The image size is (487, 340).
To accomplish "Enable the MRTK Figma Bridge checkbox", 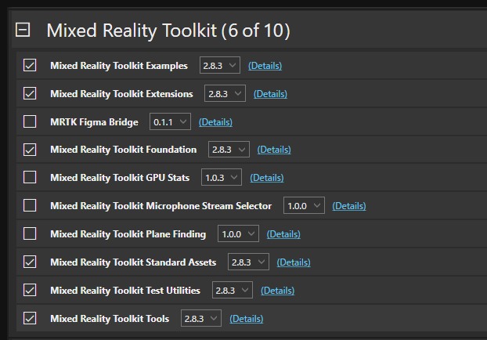I will coord(30,122).
